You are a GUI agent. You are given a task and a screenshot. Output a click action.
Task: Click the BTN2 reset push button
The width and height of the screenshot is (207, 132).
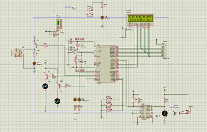(76, 60)
